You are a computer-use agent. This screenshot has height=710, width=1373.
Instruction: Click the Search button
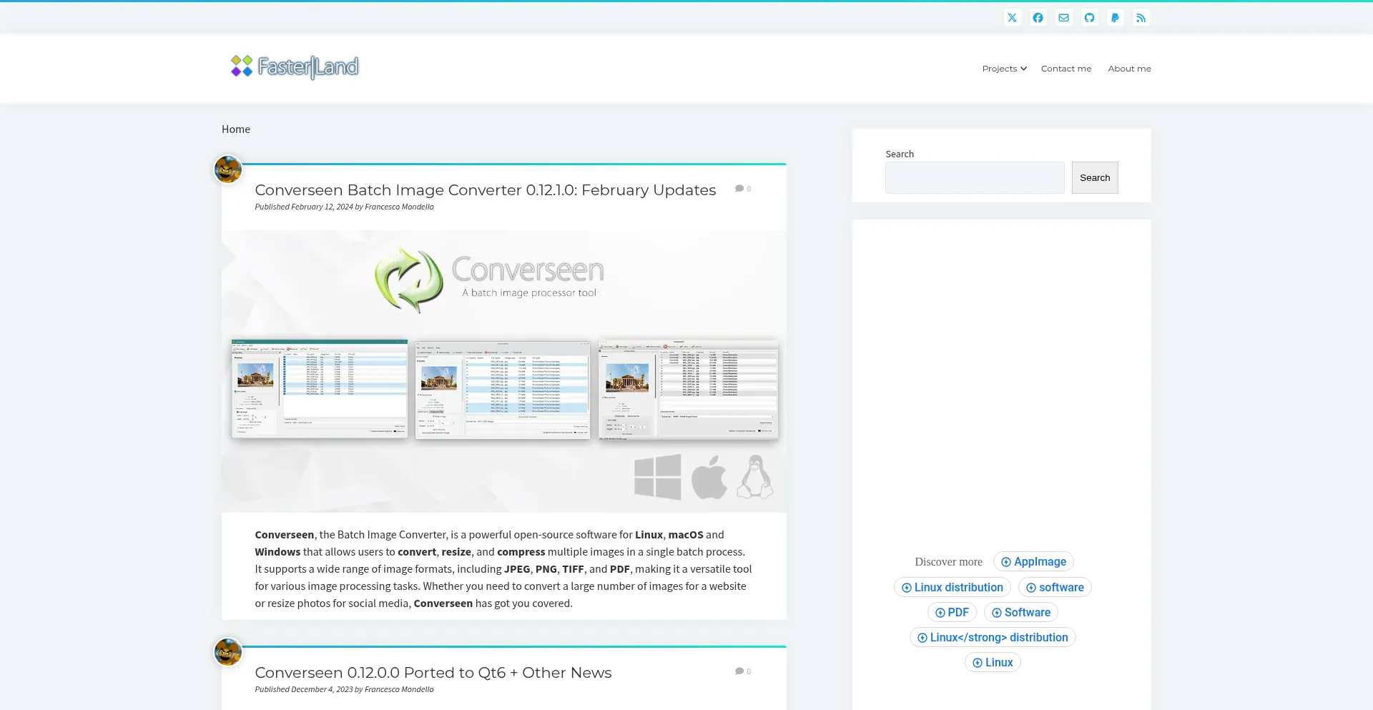coord(1094,177)
